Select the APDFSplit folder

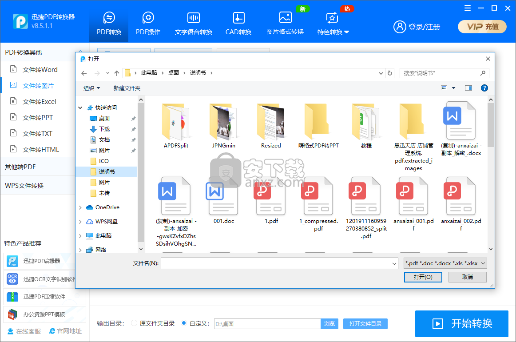(x=176, y=126)
